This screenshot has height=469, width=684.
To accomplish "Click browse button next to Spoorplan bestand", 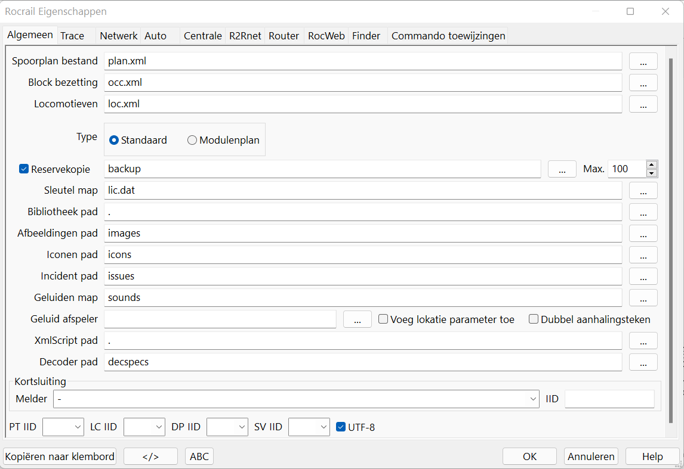I will coord(643,61).
